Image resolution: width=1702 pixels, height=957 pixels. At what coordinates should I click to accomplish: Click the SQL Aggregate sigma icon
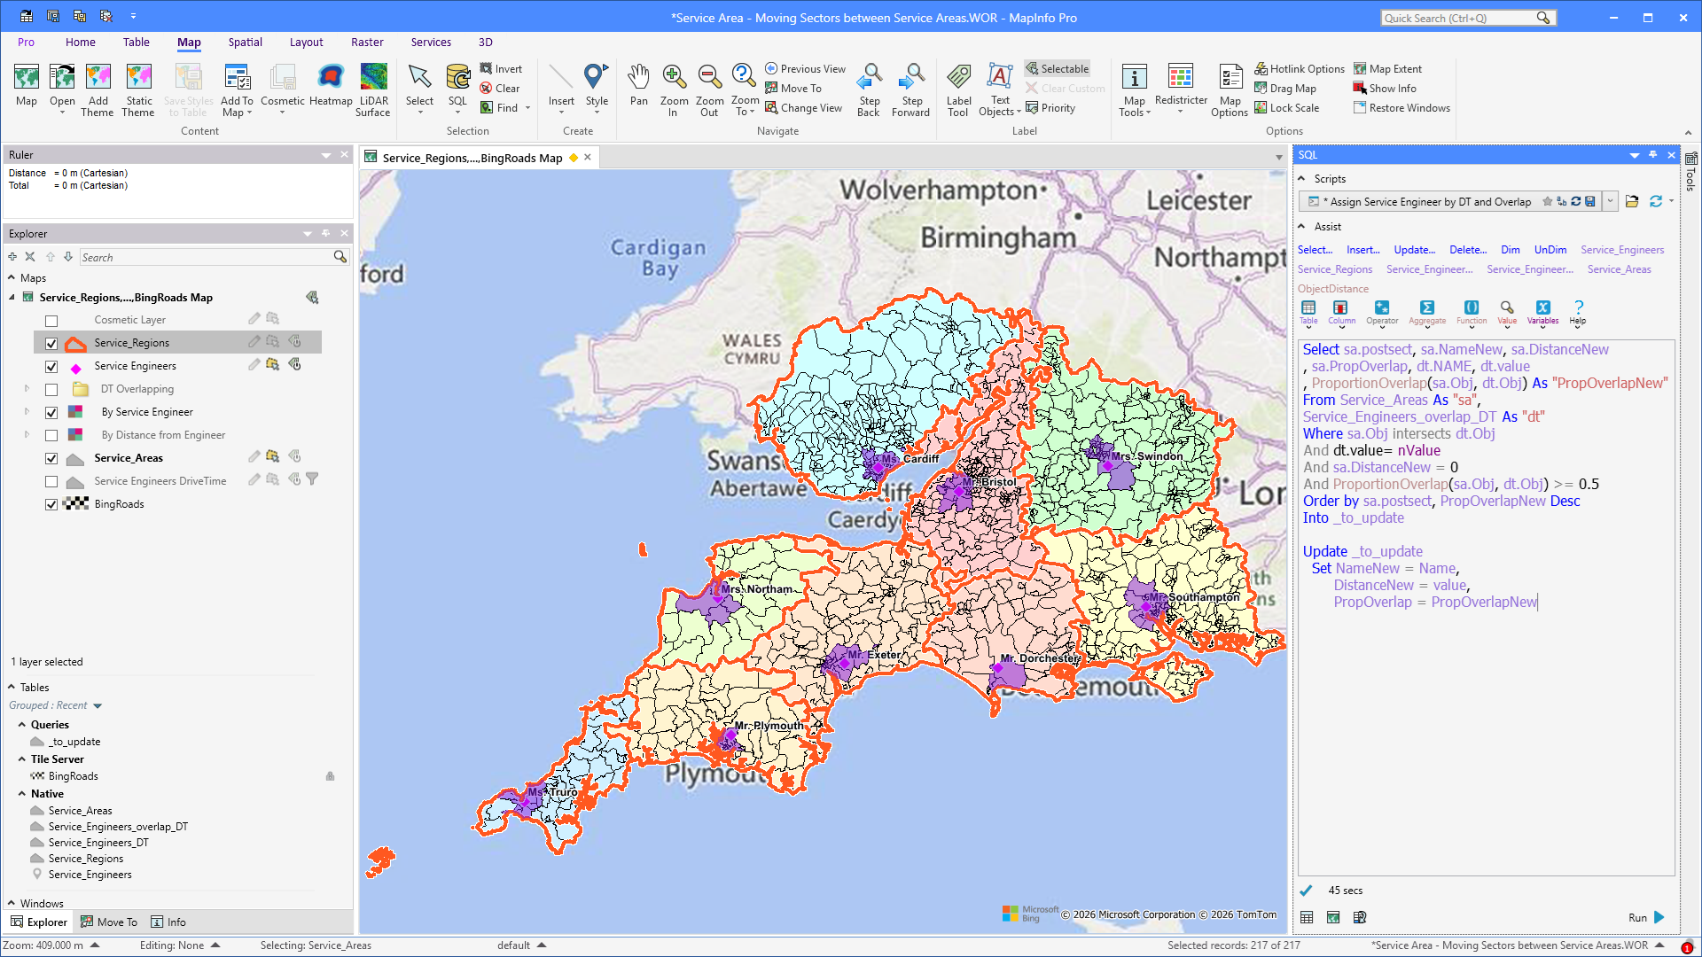[1427, 312]
